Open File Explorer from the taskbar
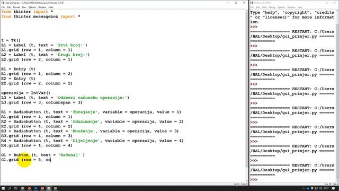339x191 pixels. tap(22, 188)
